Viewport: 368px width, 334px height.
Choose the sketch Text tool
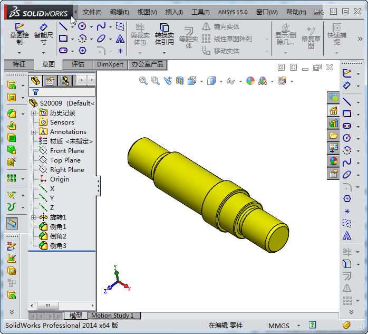coord(120,39)
